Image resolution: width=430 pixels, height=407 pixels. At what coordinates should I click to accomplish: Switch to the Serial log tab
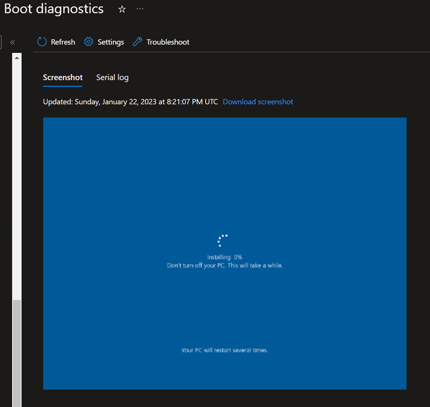click(x=112, y=77)
